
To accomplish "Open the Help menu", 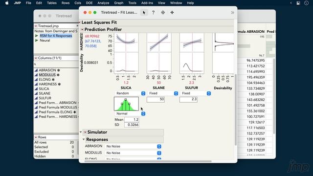I will 190,3.
